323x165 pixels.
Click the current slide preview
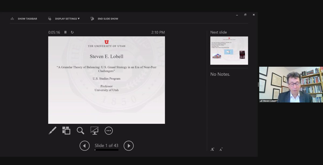click(x=107, y=80)
